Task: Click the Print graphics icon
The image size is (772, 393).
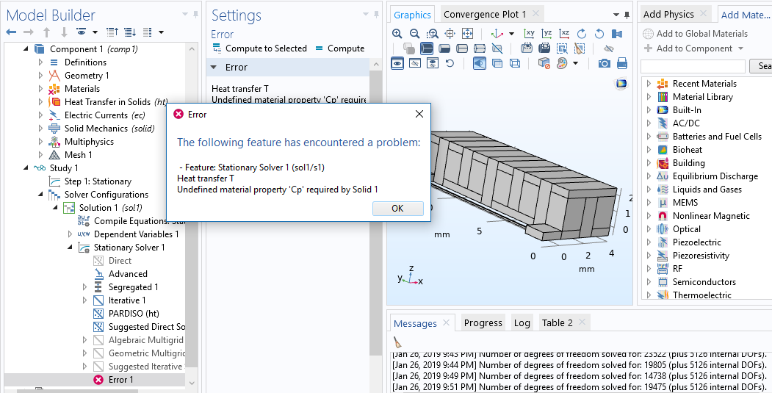Action: [621, 63]
